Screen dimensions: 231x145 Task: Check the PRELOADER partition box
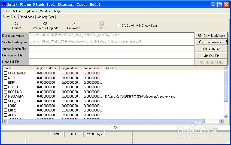coord(6,73)
